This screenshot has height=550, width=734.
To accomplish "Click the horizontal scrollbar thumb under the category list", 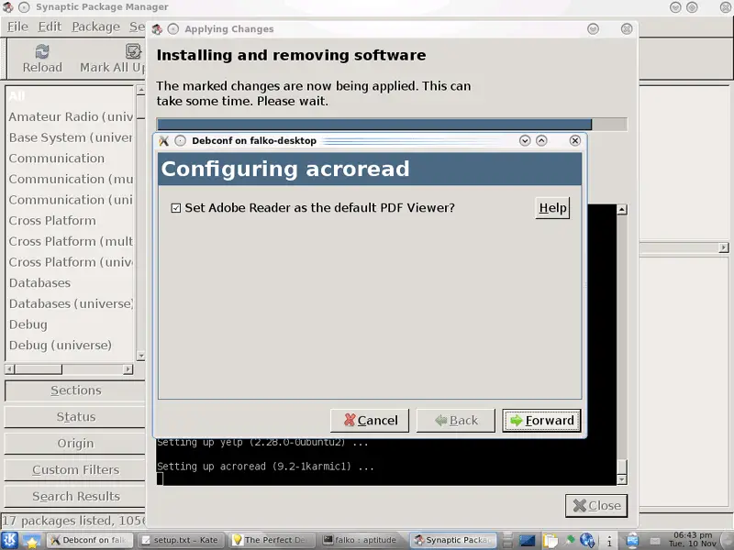I will (x=39, y=369).
